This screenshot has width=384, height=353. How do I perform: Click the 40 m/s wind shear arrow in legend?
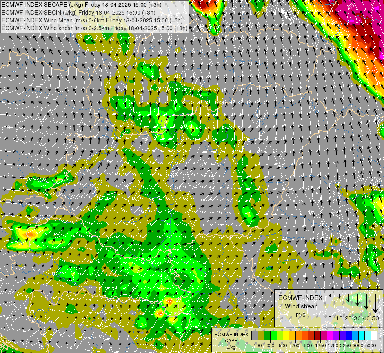(x=366, y=302)
